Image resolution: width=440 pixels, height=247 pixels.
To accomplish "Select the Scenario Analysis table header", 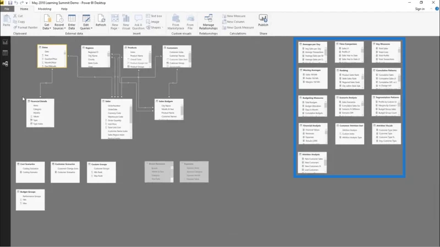I will tap(349, 98).
